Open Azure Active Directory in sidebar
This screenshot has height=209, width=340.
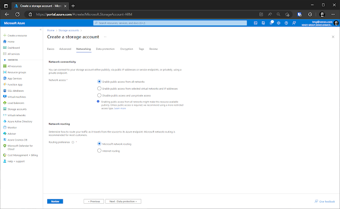pyautogui.click(x=20, y=121)
